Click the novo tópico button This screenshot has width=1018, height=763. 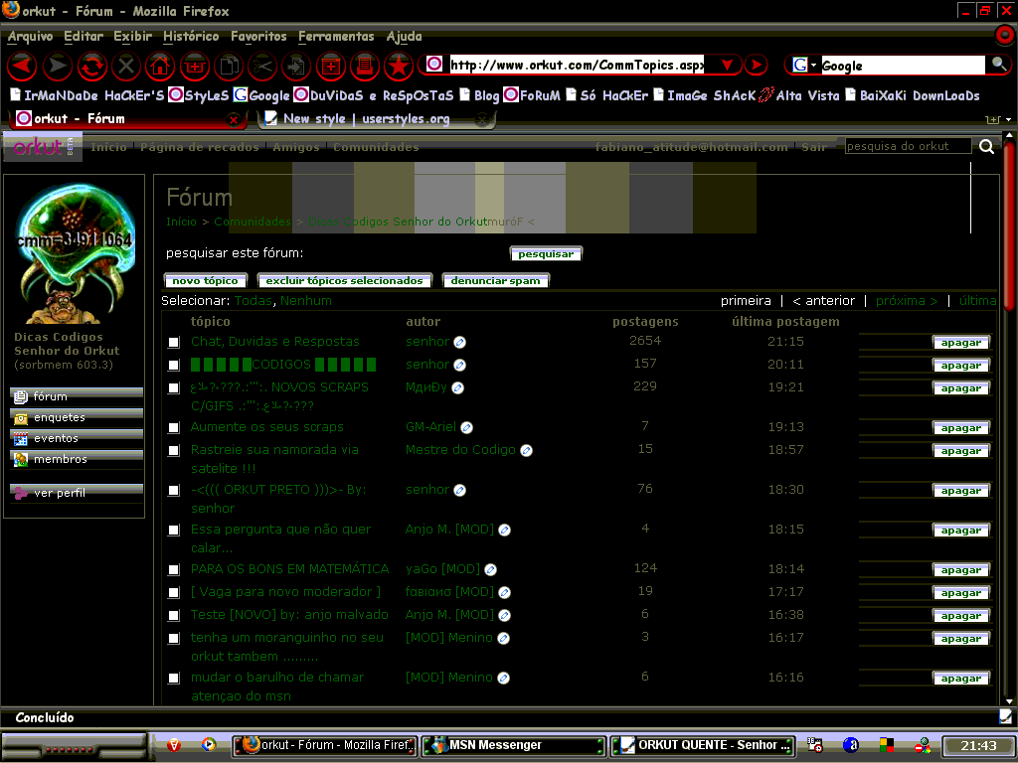point(205,280)
